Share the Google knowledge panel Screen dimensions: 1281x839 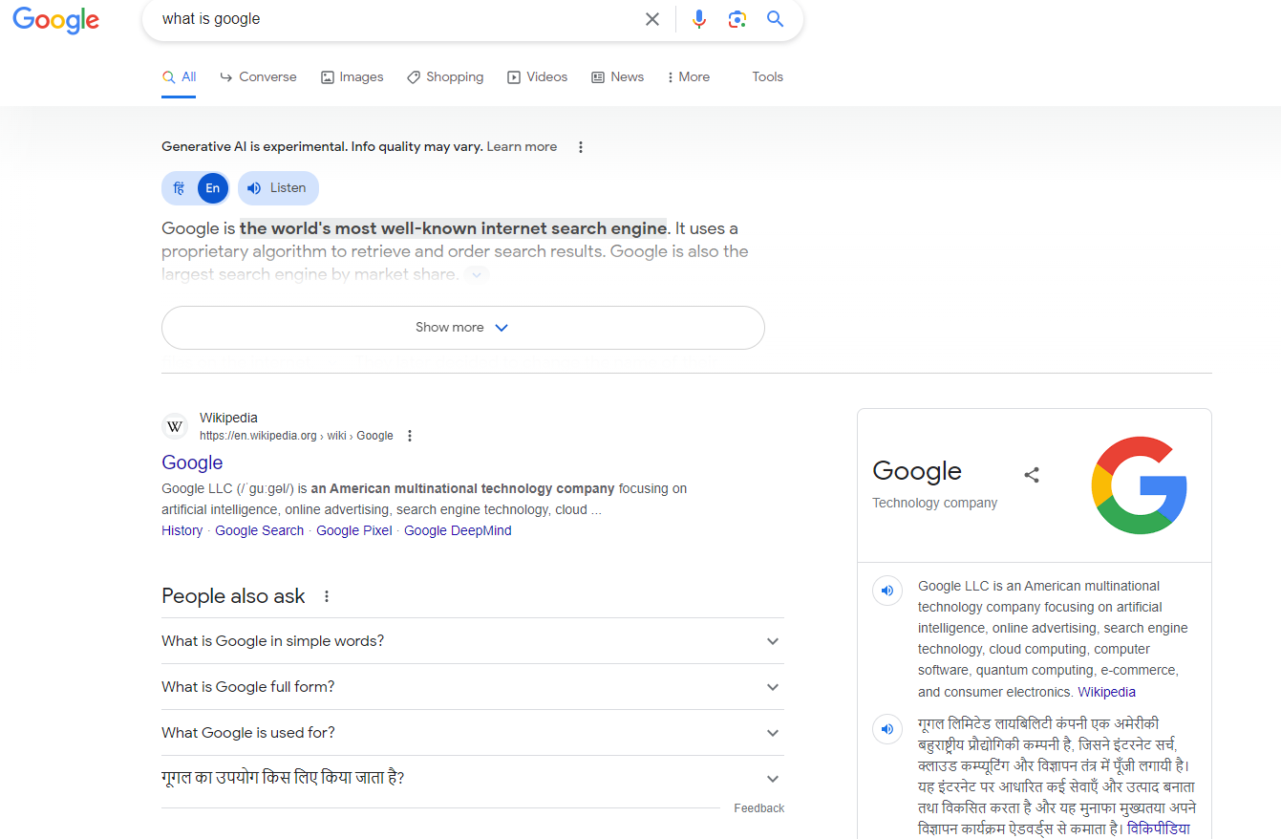[x=1032, y=475]
